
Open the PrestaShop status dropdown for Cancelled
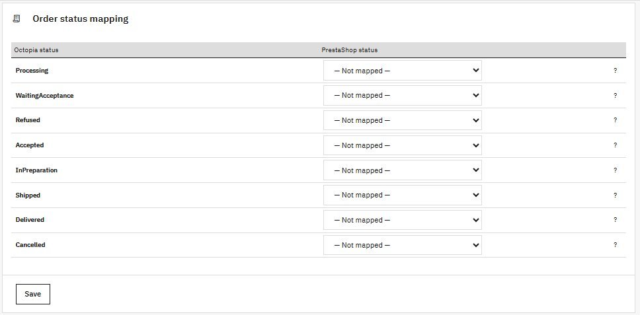tap(403, 245)
